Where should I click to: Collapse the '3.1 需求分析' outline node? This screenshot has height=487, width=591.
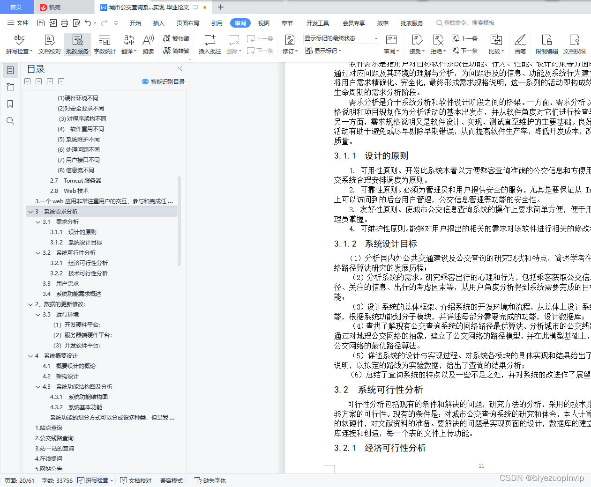point(38,222)
